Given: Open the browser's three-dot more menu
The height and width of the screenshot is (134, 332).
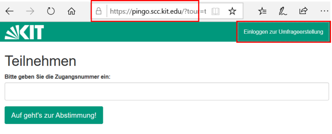Looking at the screenshot, I should tap(324, 11).
